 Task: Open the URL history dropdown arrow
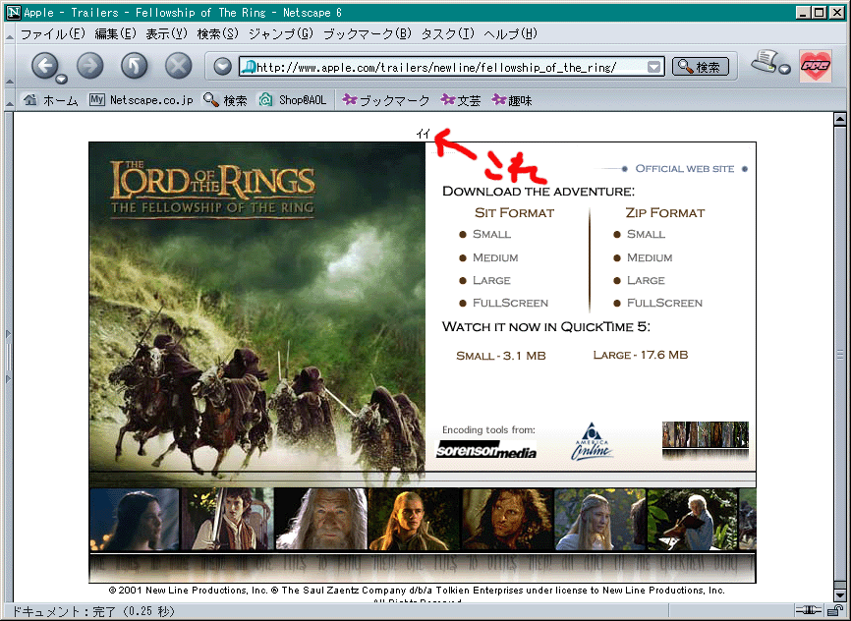click(654, 68)
